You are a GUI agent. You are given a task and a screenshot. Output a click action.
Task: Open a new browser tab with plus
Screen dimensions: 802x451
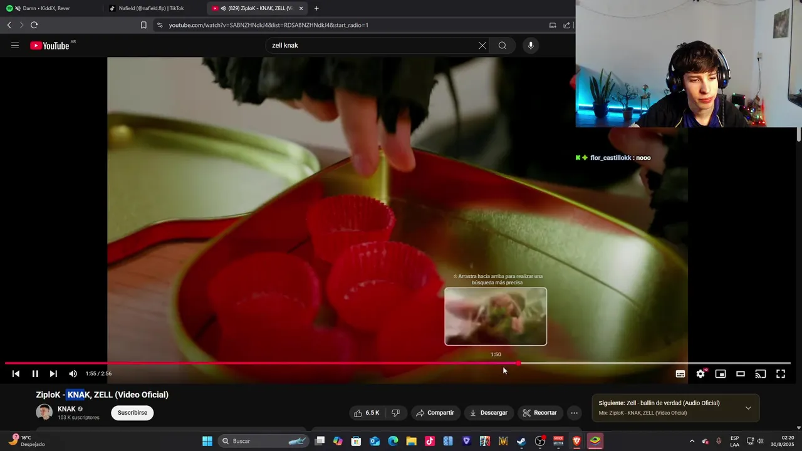point(316,8)
